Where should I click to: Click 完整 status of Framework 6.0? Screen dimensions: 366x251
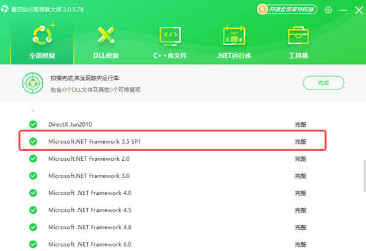pyautogui.click(x=301, y=244)
